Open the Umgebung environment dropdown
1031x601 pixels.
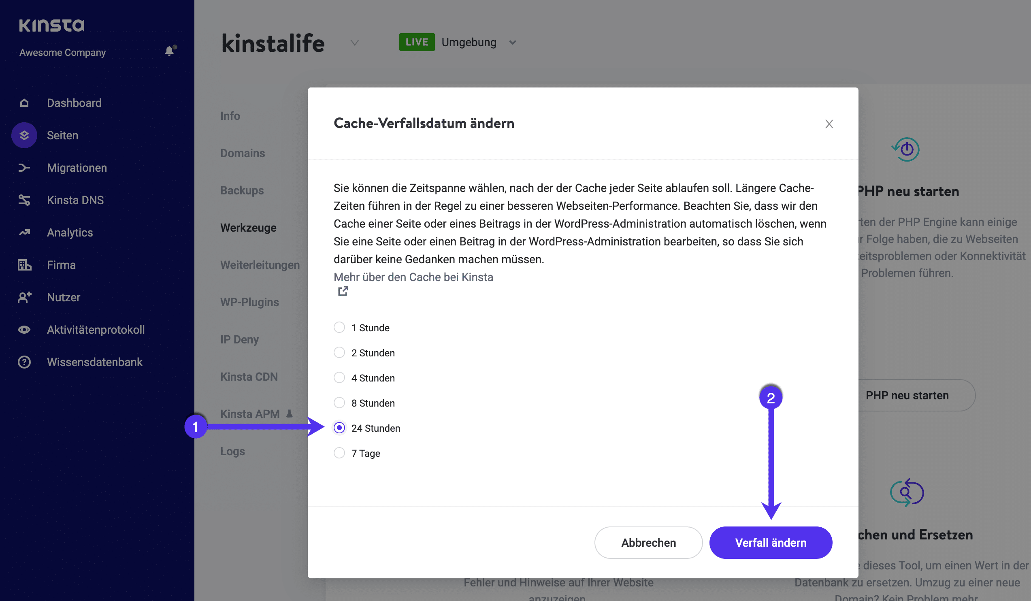pyautogui.click(x=512, y=42)
